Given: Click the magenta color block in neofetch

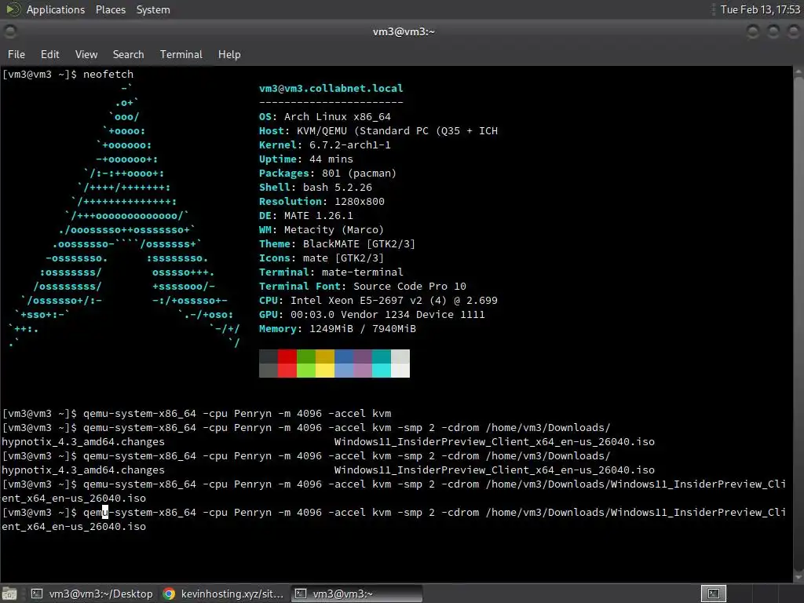Looking at the screenshot, I should click(363, 364).
